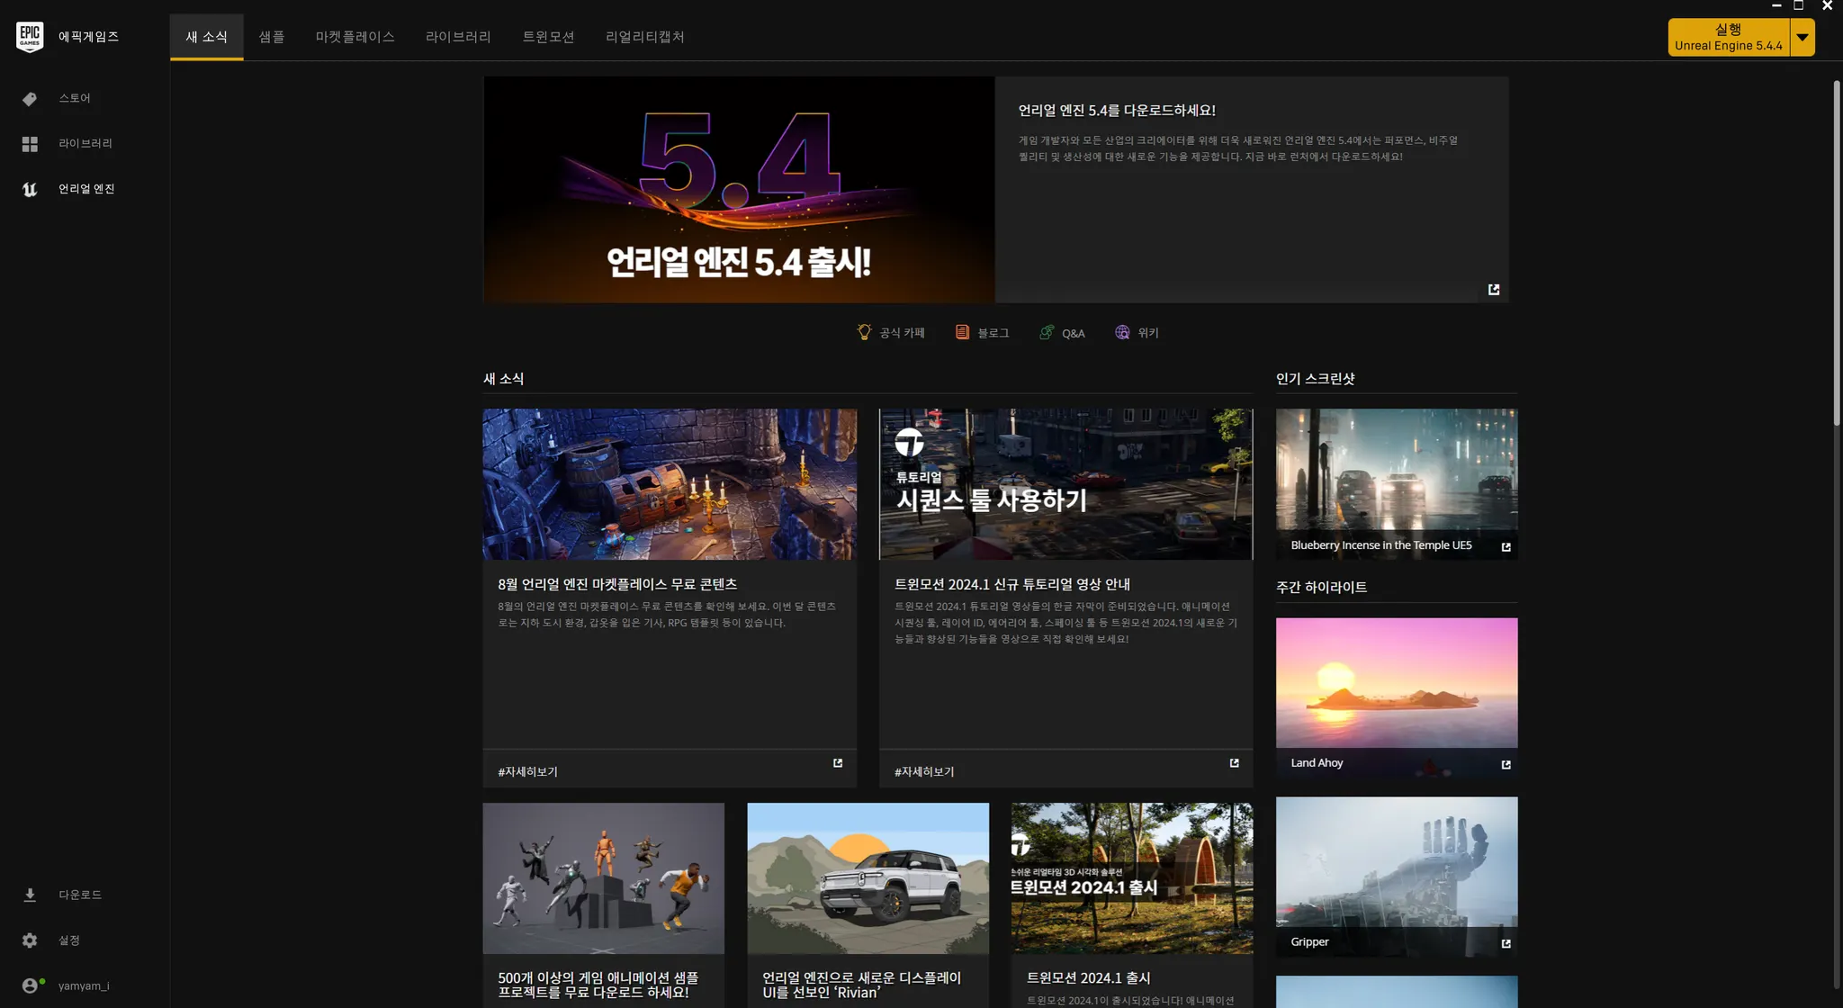This screenshot has height=1008, width=1843.
Task: Launch Unreal Engine 5.4.4 button
Action: (x=1728, y=38)
